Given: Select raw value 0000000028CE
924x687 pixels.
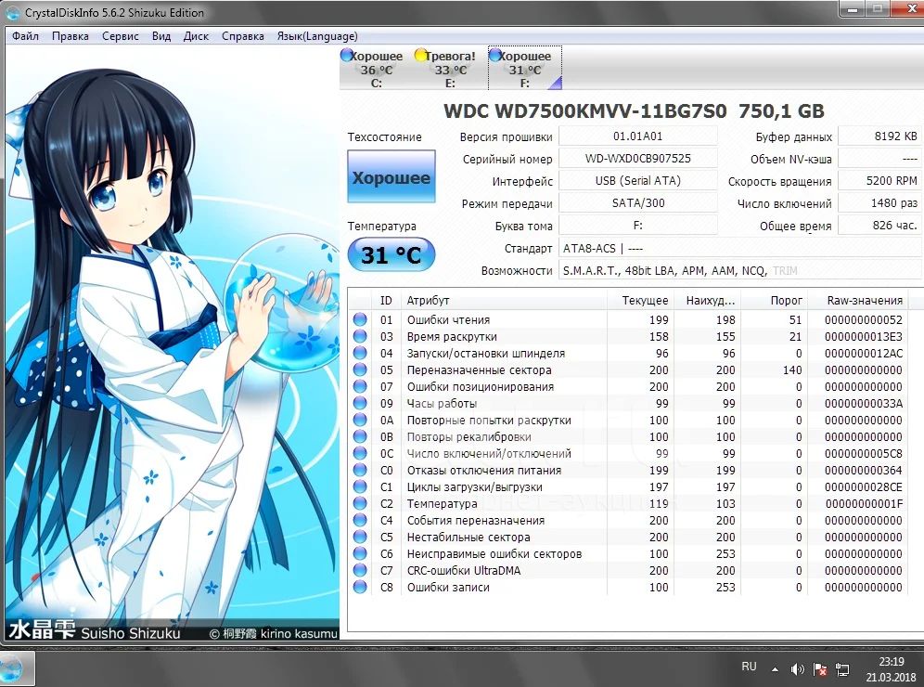Looking at the screenshot, I should (x=864, y=486).
